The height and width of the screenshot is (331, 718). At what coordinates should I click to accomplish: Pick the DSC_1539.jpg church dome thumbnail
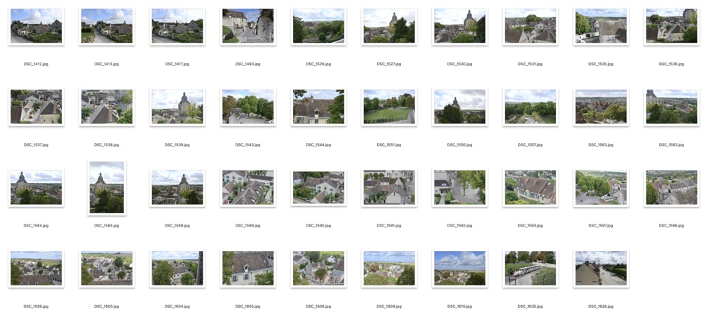coord(177,107)
